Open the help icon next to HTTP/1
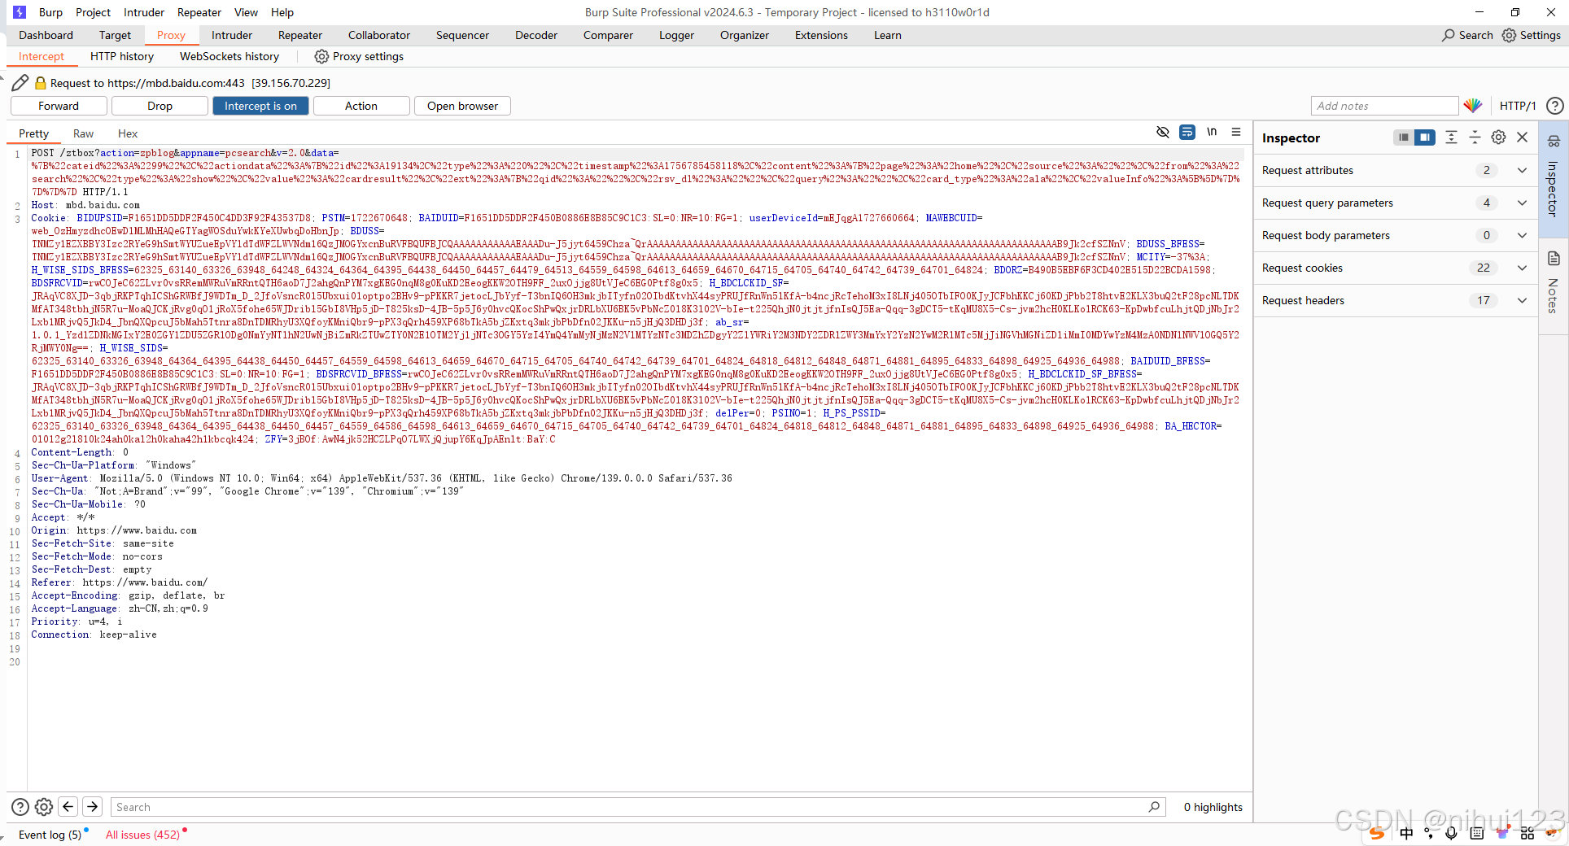Image resolution: width=1569 pixels, height=846 pixels. click(1554, 106)
